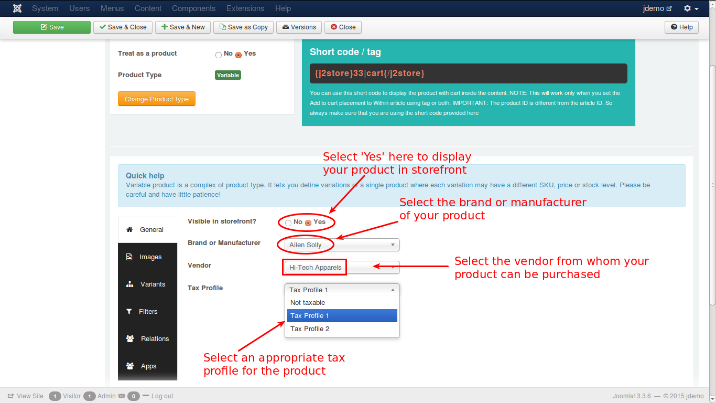Click the Images tab picture icon
The height and width of the screenshot is (403, 716).
coord(129,257)
